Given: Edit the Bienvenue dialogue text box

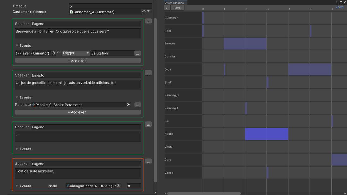Looking at the screenshot, I should 78,33.
